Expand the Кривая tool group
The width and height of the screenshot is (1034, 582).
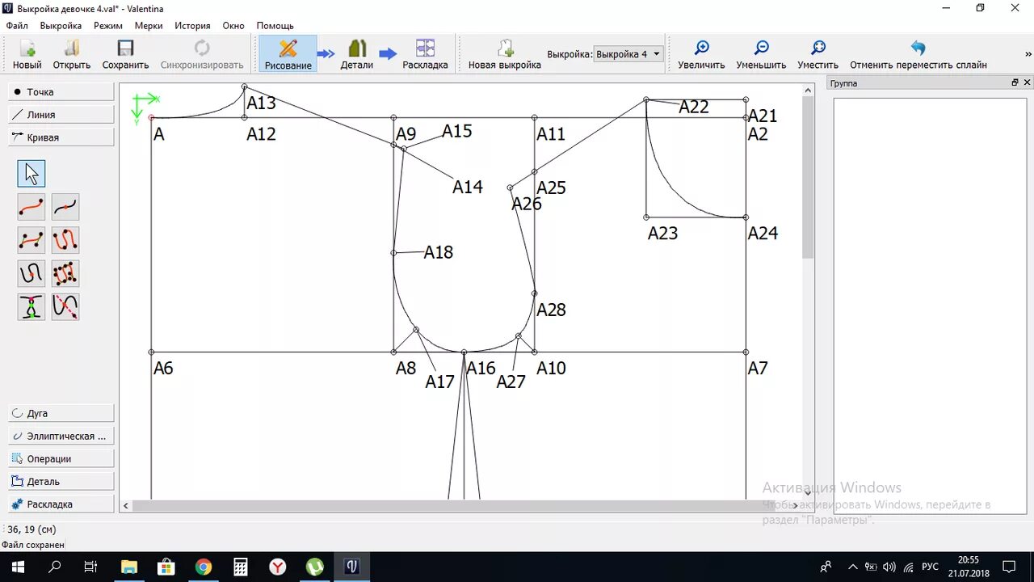point(61,137)
